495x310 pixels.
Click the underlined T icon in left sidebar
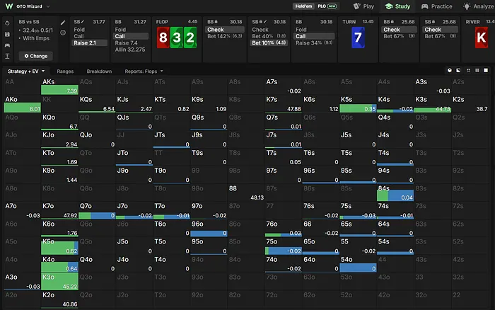click(x=7, y=56)
